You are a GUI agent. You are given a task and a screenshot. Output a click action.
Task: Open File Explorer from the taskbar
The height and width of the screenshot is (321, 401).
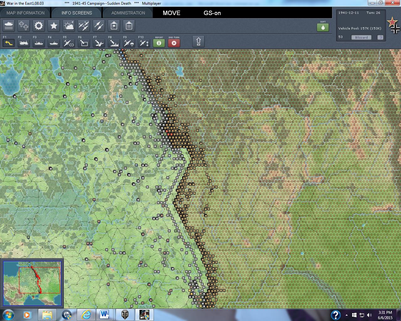coord(47,315)
